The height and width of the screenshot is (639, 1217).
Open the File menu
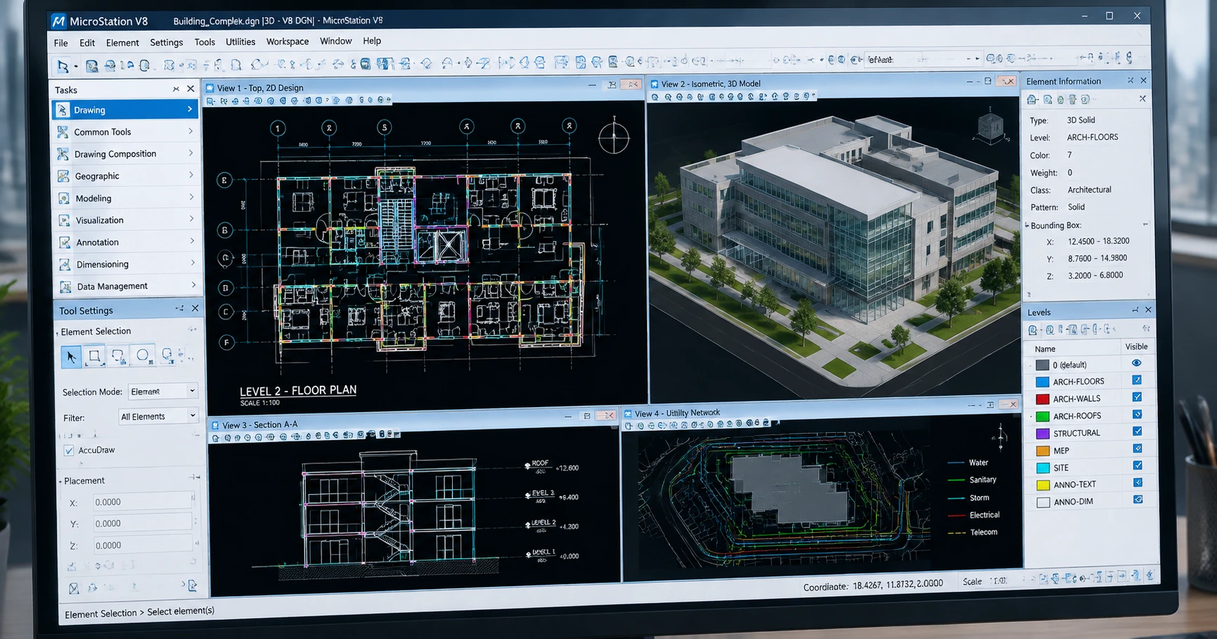click(x=61, y=43)
